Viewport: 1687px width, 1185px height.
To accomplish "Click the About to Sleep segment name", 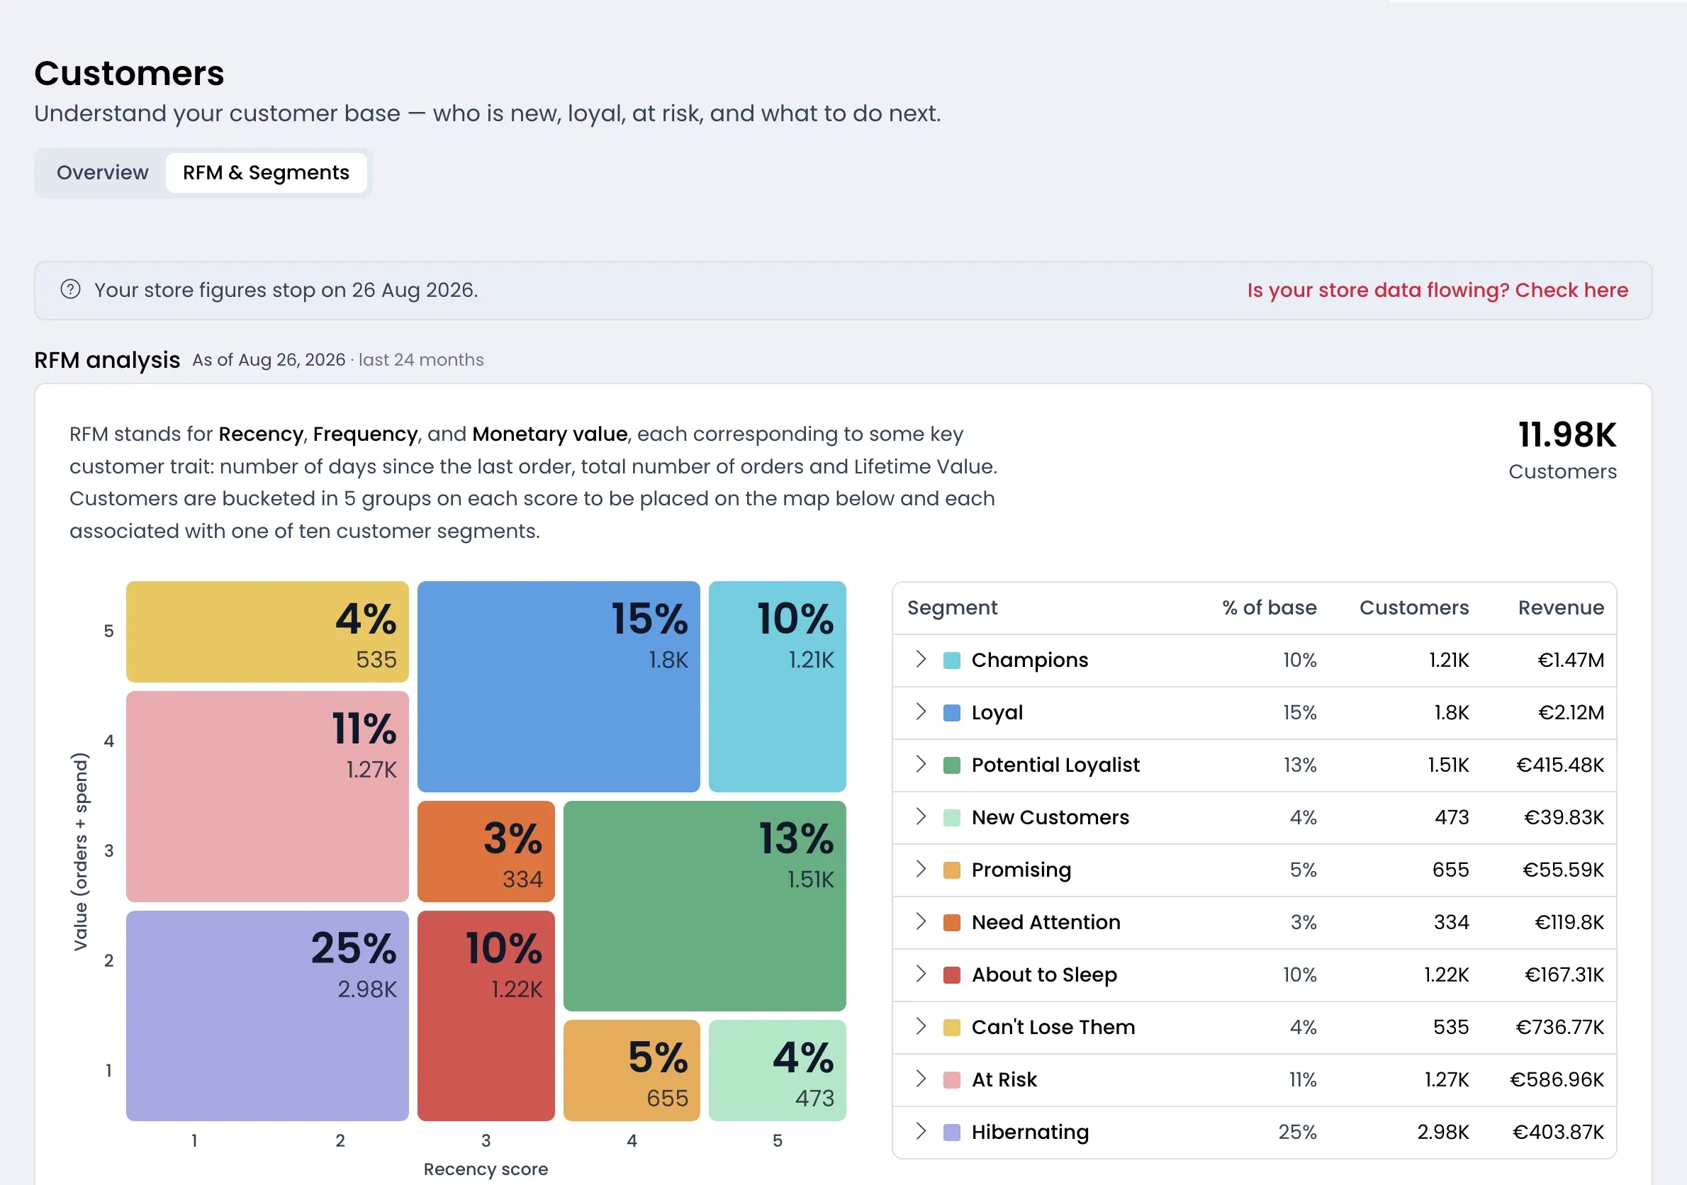I will tap(1044, 975).
